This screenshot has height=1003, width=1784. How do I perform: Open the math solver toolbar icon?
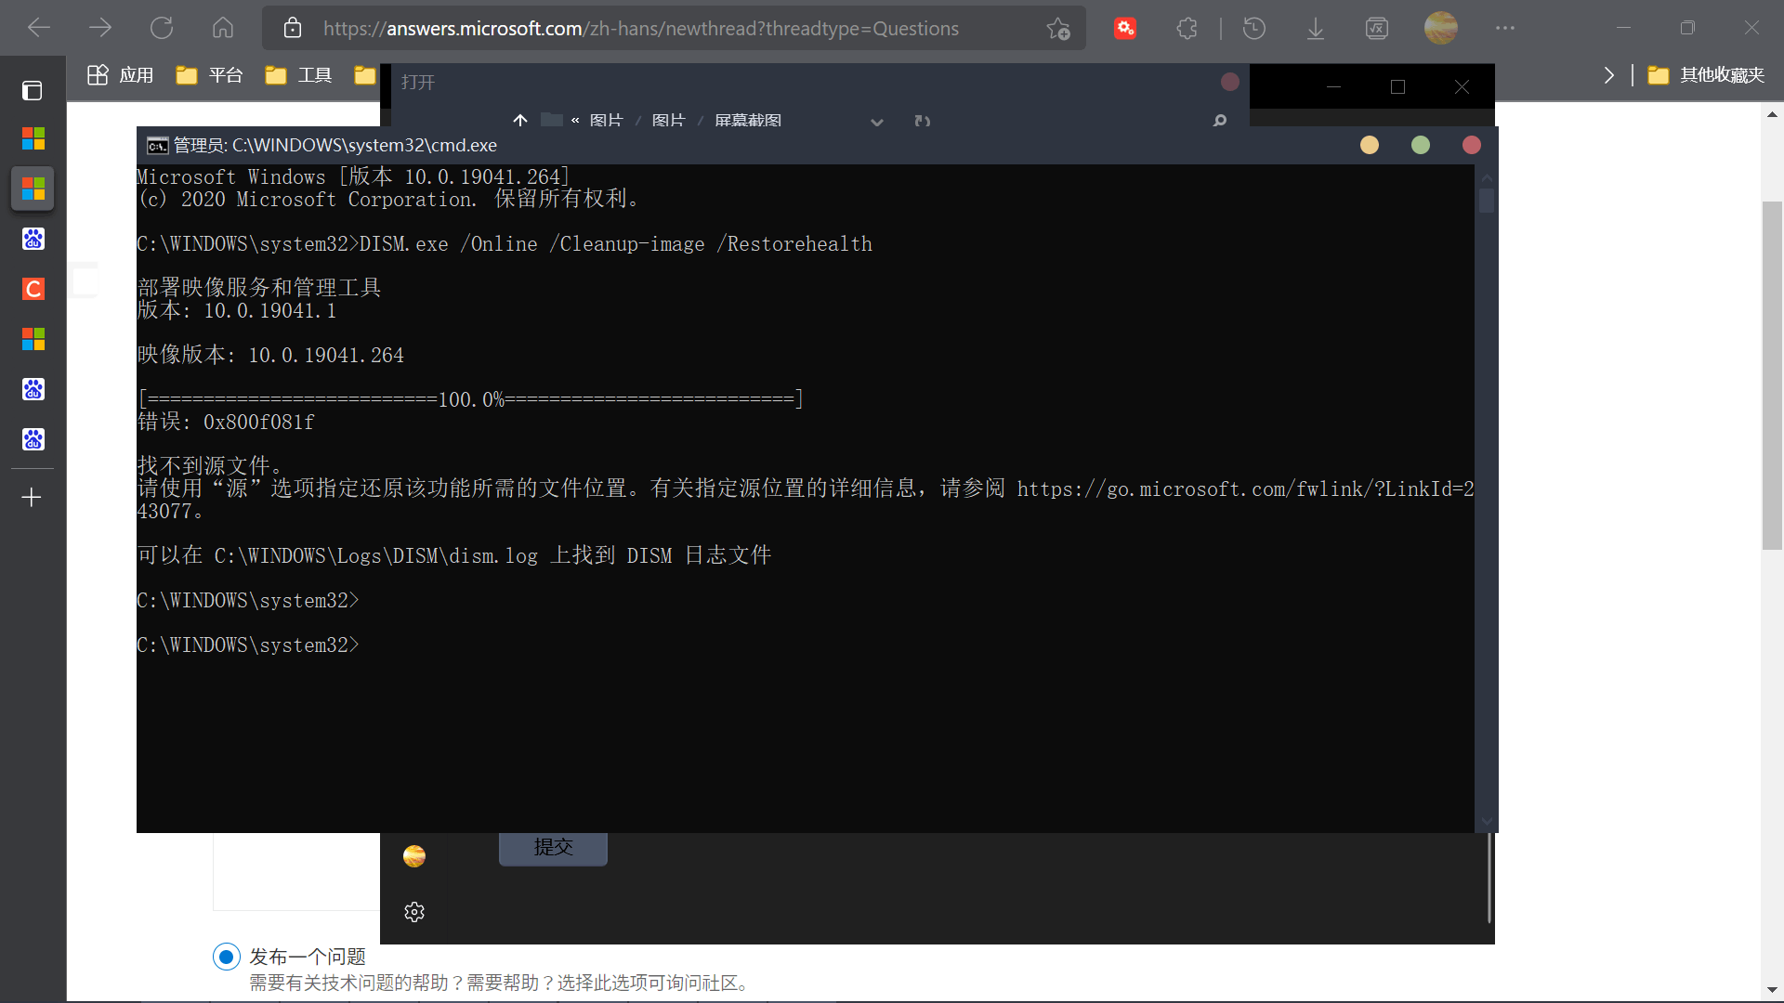coord(1377,29)
